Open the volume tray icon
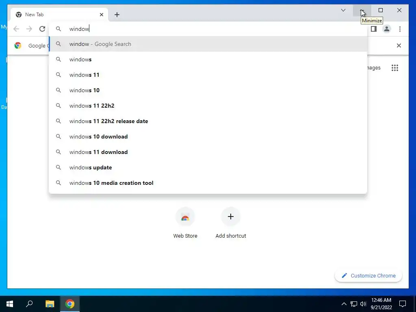Viewport: 416px width, 312px height. pos(363,304)
